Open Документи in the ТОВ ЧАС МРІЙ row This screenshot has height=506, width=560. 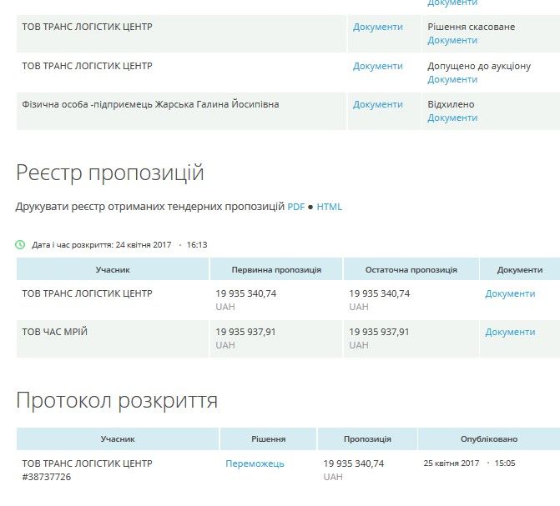point(510,332)
